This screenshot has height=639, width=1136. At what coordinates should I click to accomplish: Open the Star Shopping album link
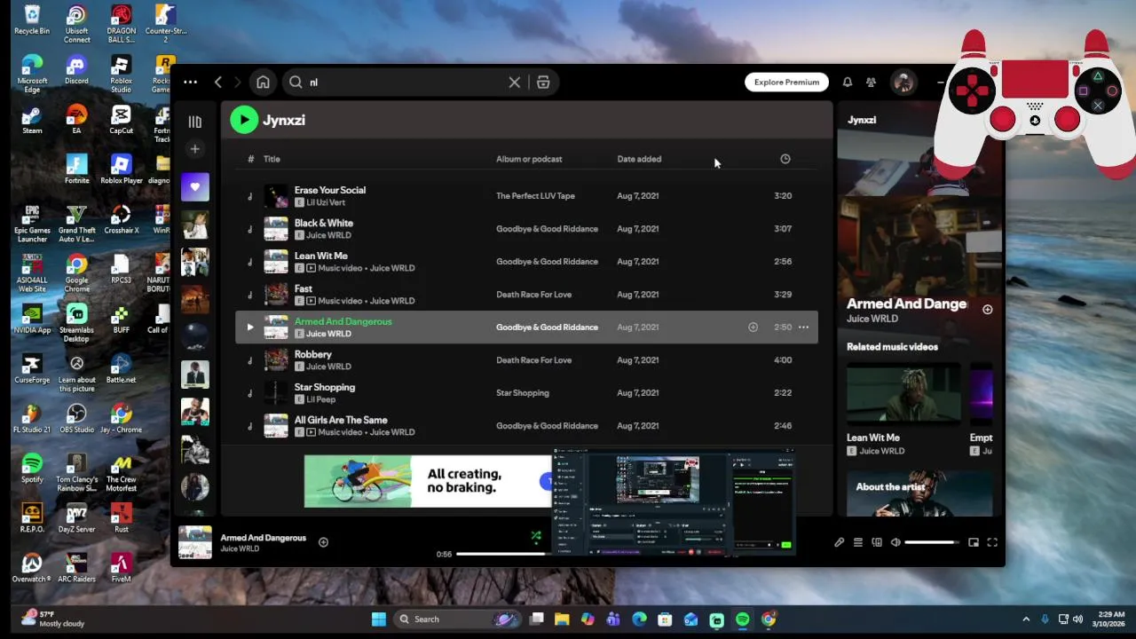[x=523, y=393]
